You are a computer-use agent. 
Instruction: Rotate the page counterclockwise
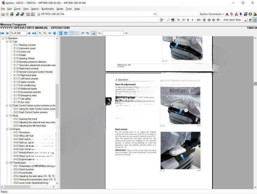[83, 33]
